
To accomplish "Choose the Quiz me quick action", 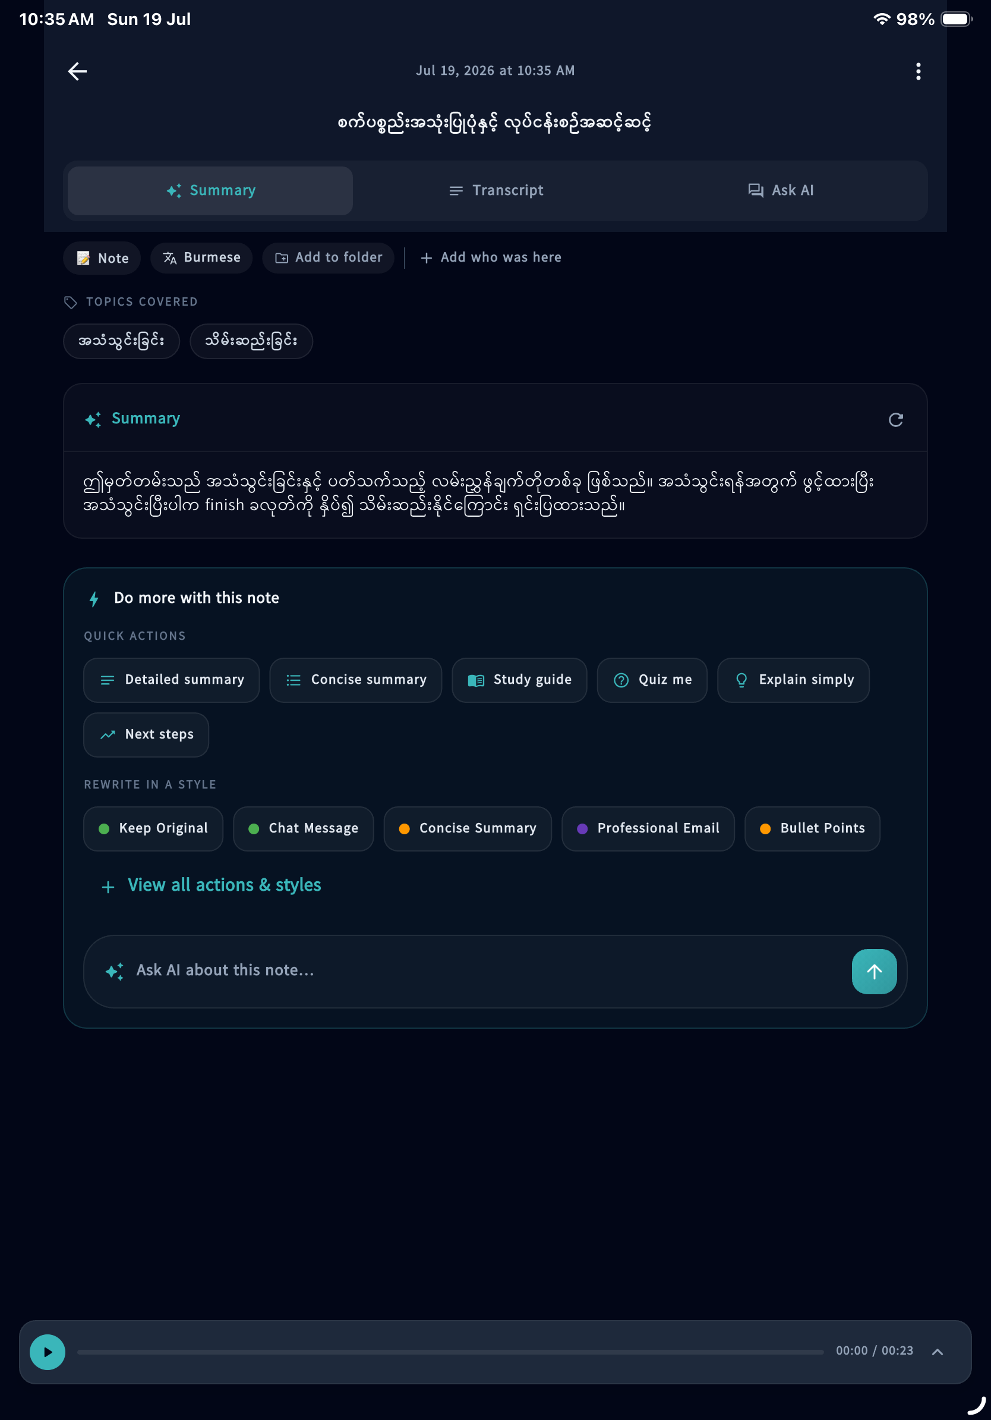I will coord(652,680).
